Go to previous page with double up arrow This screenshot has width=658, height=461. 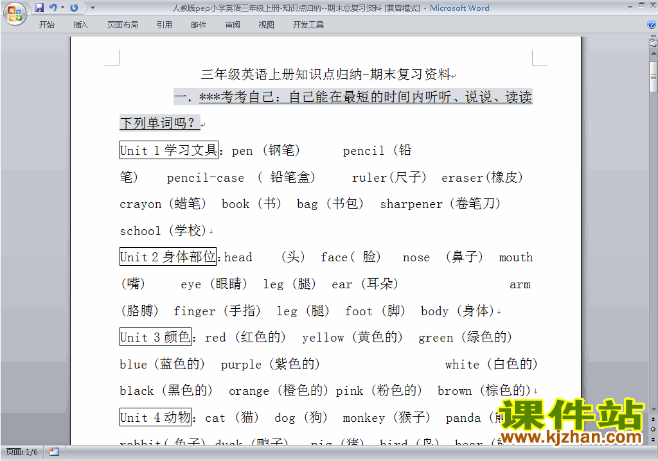pyautogui.click(x=654, y=419)
